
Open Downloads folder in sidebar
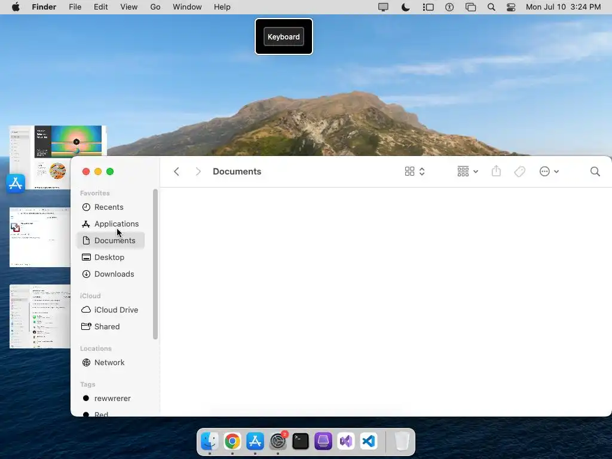(x=111, y=274)
